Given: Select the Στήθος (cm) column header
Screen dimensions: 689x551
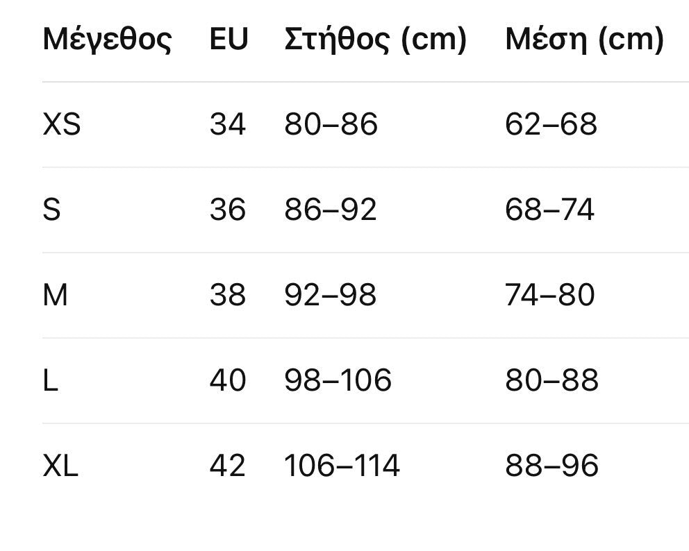Looking at the screenshot, I should pyautogui.click(x=375, y=40).
